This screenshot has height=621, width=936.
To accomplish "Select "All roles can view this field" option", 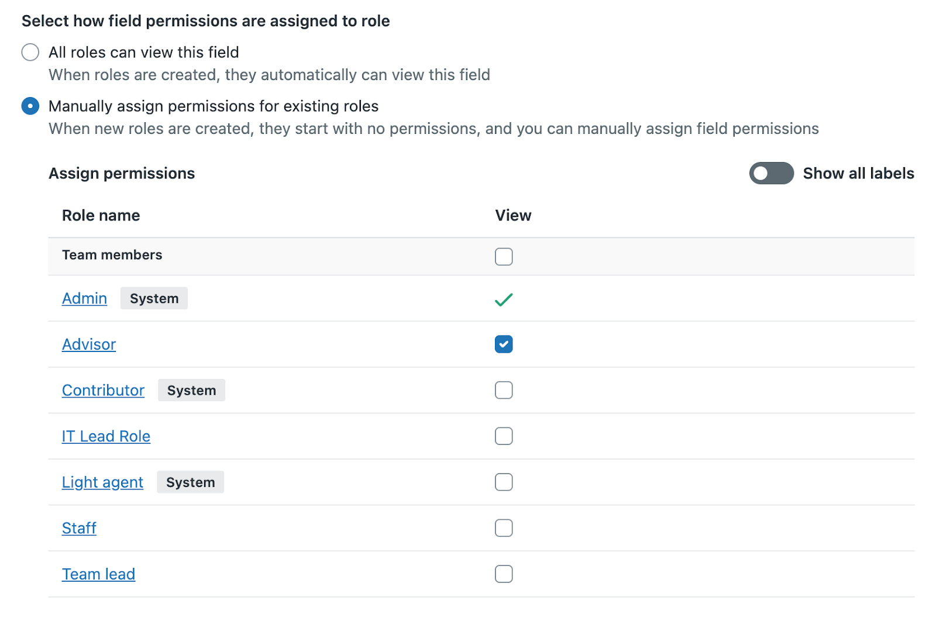I will 30,52.
